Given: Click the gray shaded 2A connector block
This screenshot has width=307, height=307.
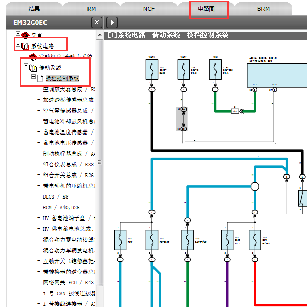Looking at the screenshot, I should pyautogui.click(x=182, y=119).
